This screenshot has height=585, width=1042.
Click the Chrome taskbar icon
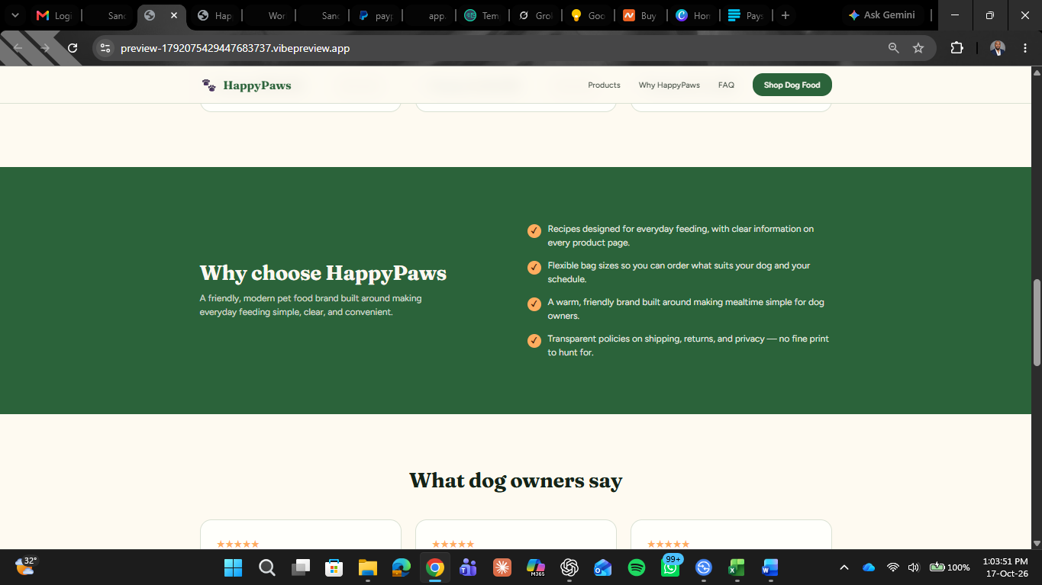435,567
